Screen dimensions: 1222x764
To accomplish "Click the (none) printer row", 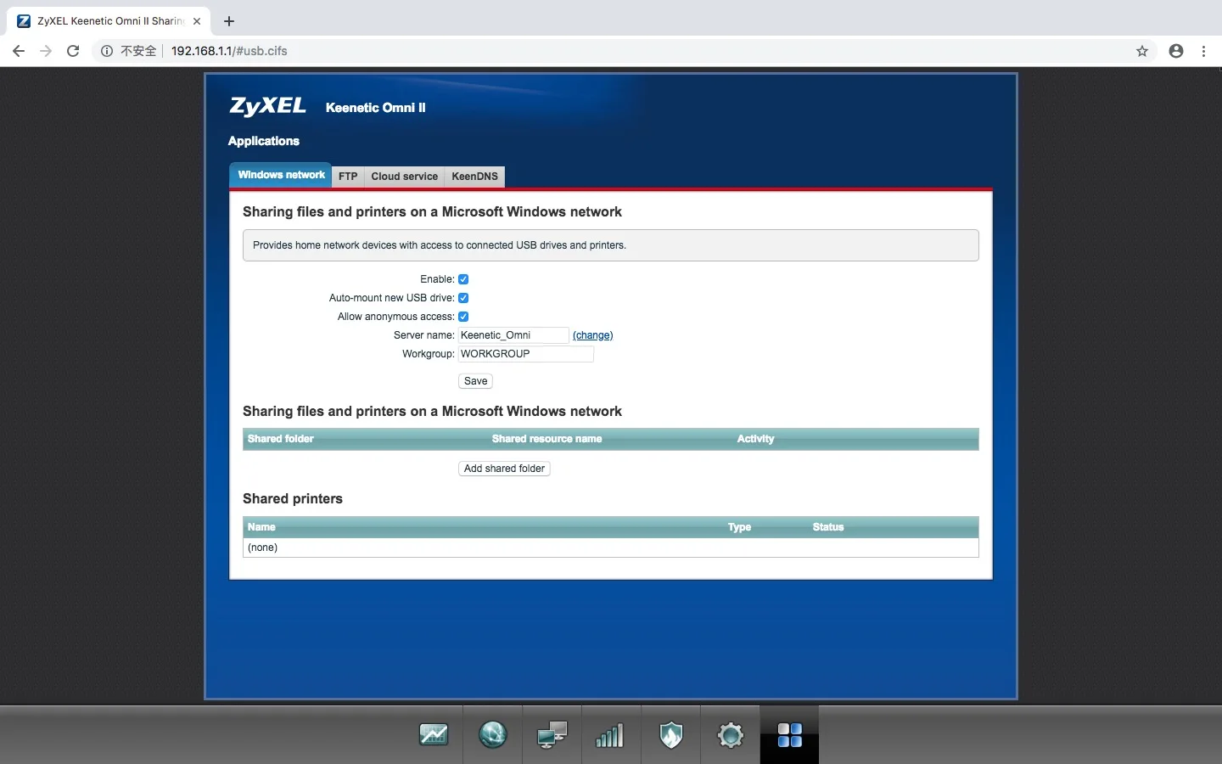I will (611, 548).
